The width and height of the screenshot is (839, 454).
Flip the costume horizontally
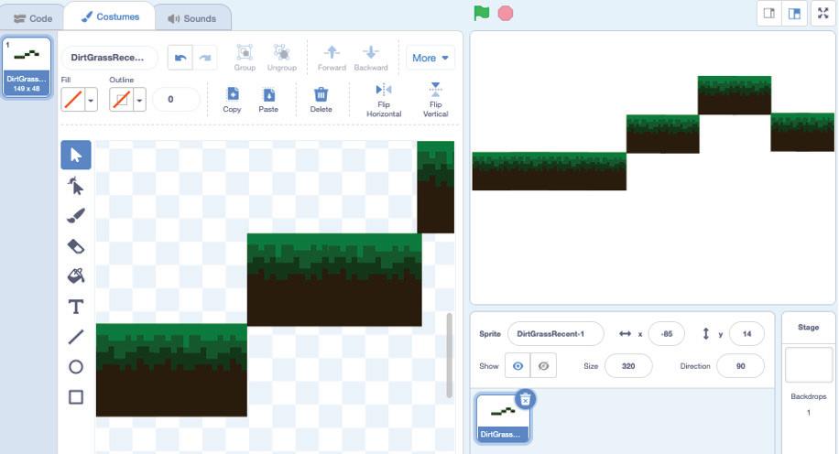point(384,100)
